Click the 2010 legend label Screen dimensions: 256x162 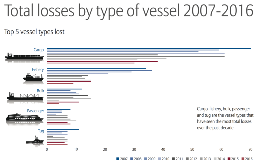165,159
